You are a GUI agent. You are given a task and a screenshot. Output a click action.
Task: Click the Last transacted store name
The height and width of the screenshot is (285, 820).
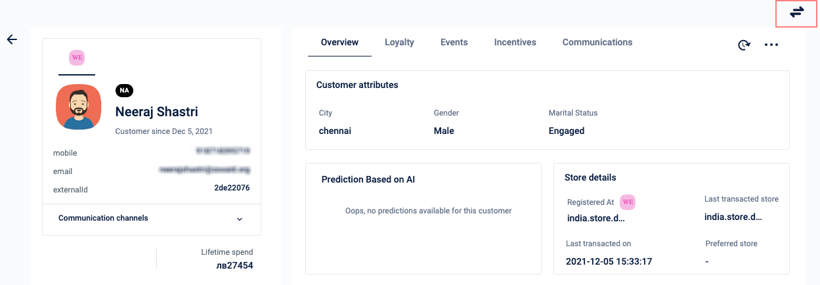tap(733, 217)
